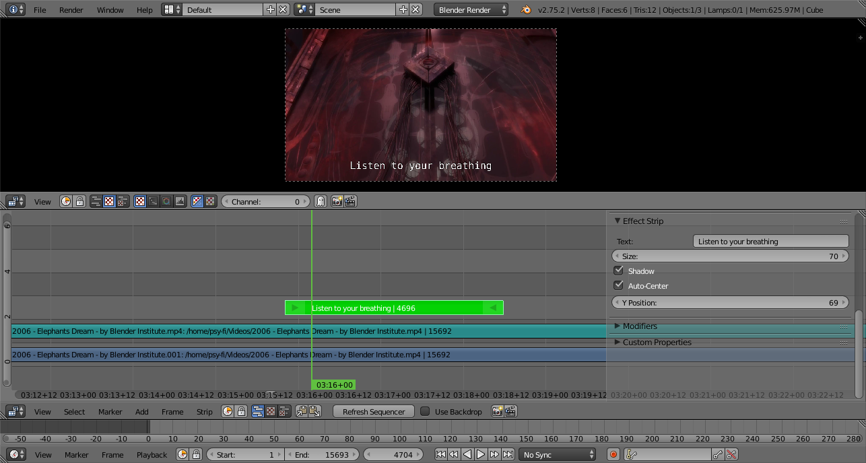The height and width of the screenshot is (463, 866).
Task: Open the Help menu
Action: click(x=145, y=10)
